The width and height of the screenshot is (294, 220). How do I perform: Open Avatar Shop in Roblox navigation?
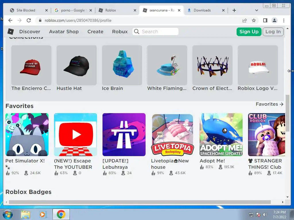64,32
